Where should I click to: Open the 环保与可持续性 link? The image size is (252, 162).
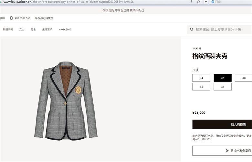(44, 18)
